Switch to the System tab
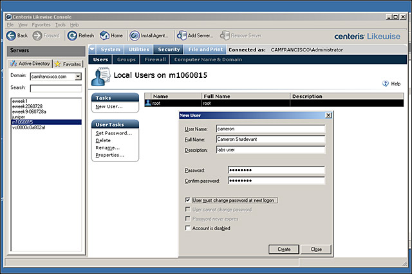Viewport: 412px width, 274px height. click(x=110, y=50)
